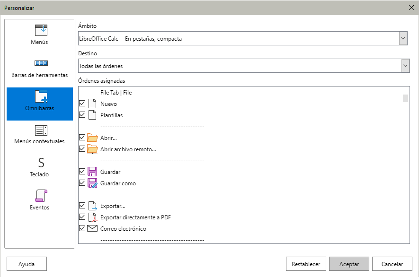Click the Exportar directamente a PDF icon
The height and width of the screenshot is (277, 419).
pos(93,217)
